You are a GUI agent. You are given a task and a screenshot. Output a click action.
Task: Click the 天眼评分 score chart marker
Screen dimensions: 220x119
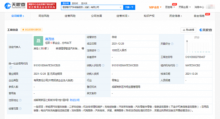click(x=187, y=41)
